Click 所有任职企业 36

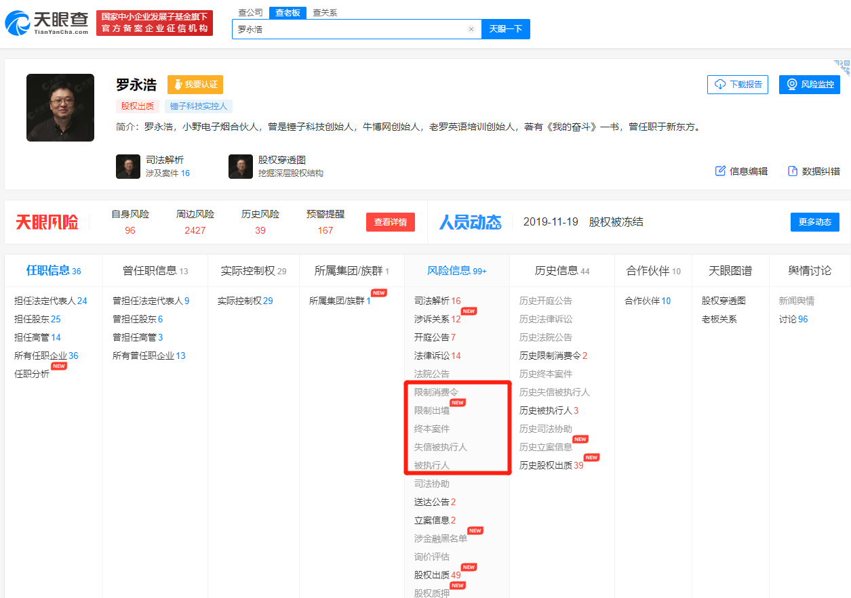pyautogui.click(x=46, y=356)
